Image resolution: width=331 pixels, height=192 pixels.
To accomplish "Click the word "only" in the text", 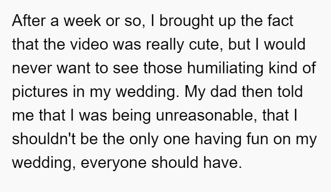I will (x=144, y=140).
